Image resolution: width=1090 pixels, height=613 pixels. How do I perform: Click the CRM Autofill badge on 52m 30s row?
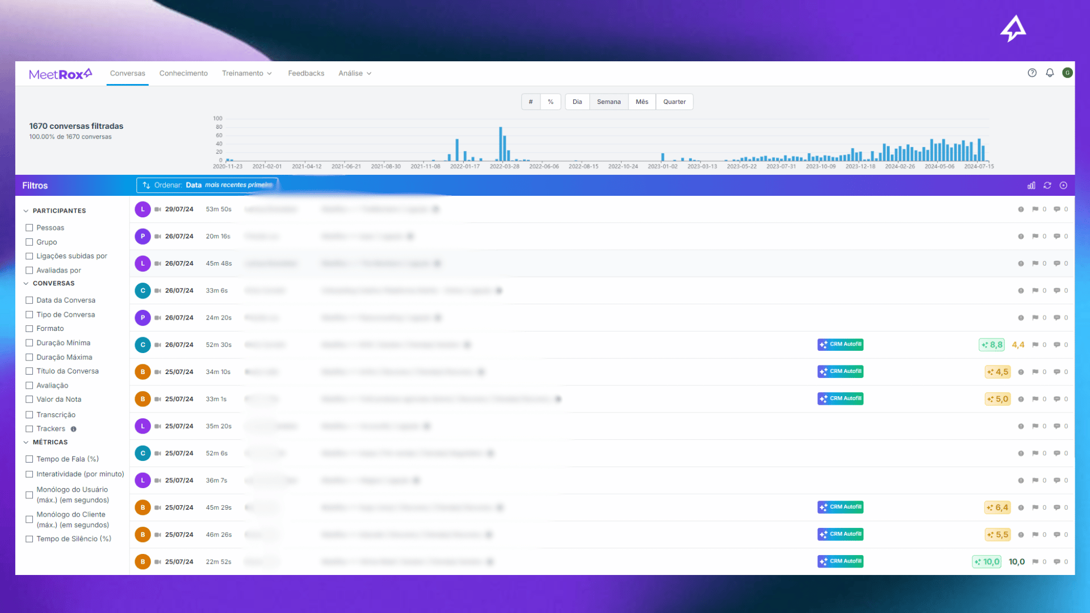(840, 345)
